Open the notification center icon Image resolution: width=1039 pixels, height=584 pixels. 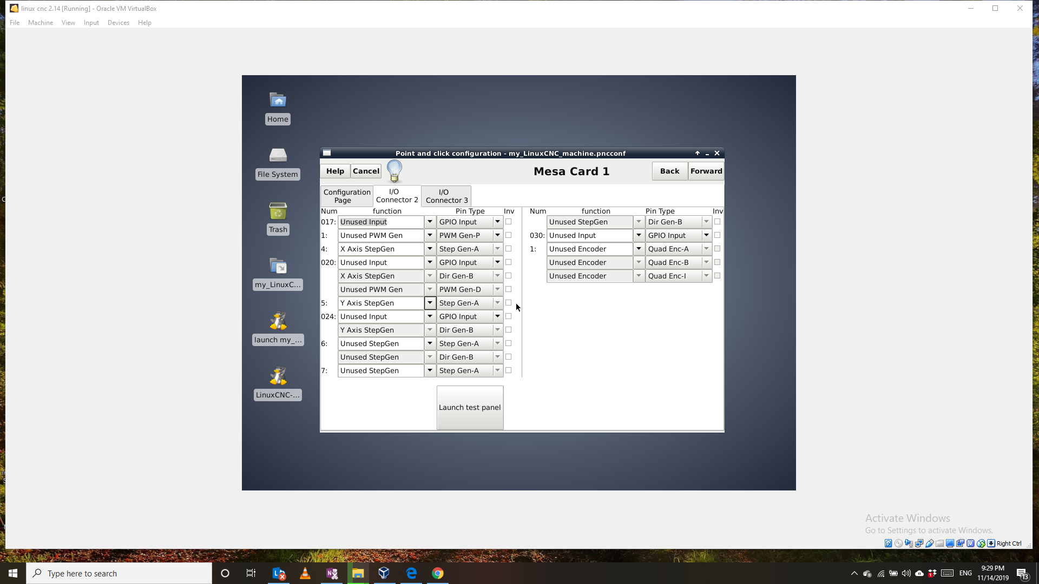click(1022, 574)
